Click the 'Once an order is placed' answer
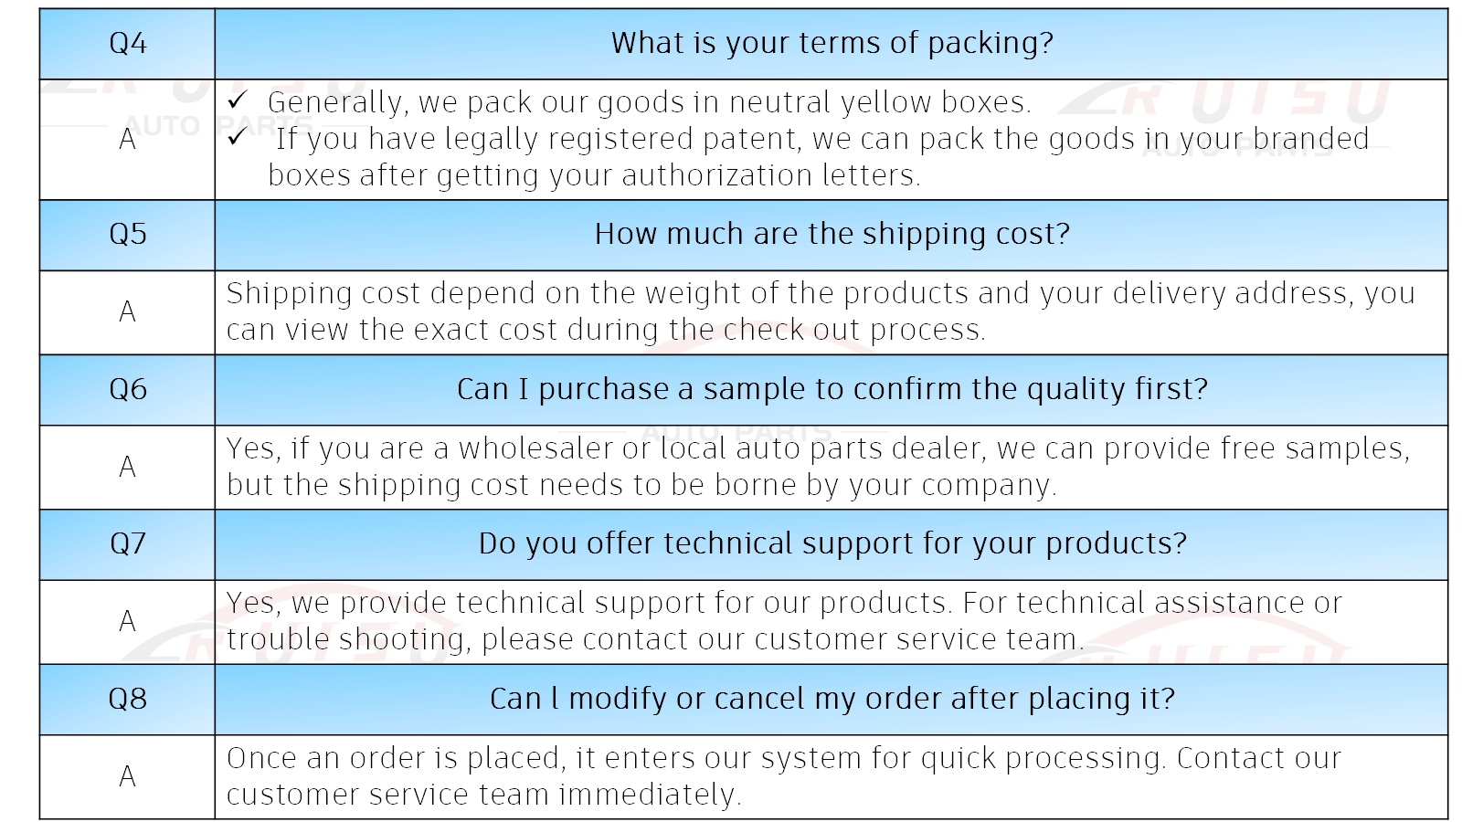The width and height of the screenshot is (1462, 822). pyautogui.click(x=783, y=776)
